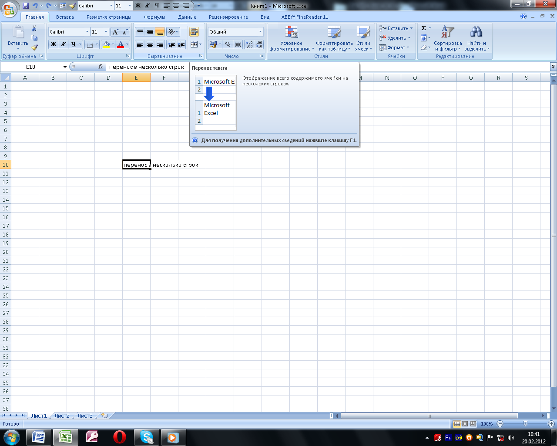
Task: Open Стили ячеек dropdown
Action: pos(363,38)
